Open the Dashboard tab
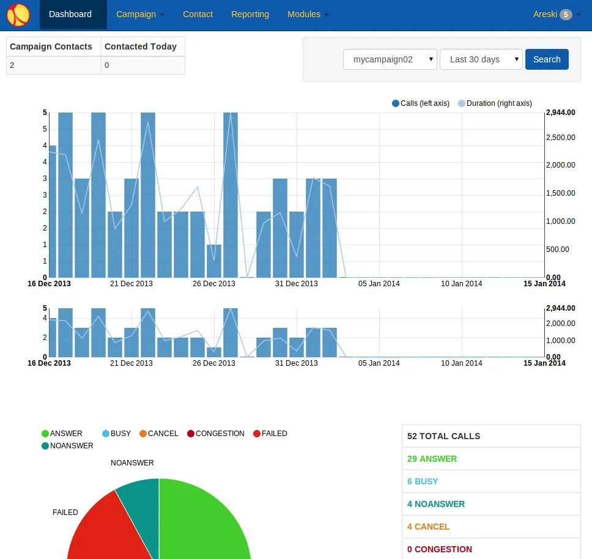Viewport: 592px width, 559px height. point(73,14)
